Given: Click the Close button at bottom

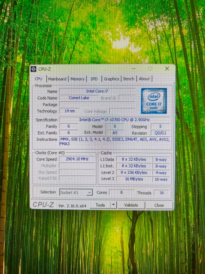Looking at the screenshot, I should click(159, 205).
